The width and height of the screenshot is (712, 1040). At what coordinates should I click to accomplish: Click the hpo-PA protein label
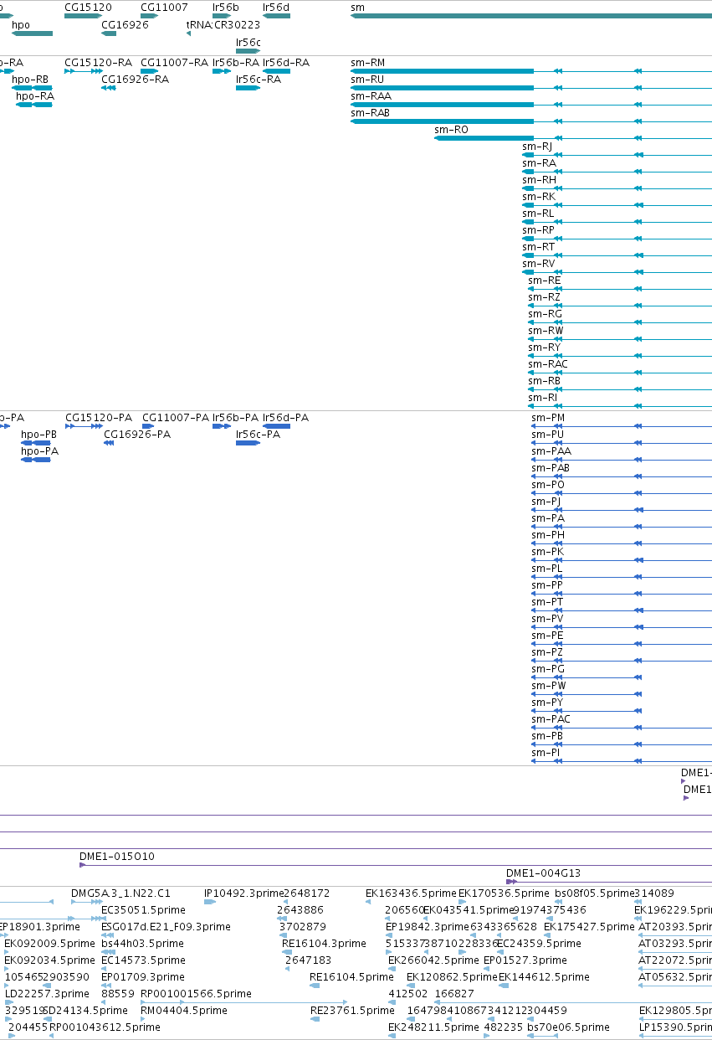[40, 451]
